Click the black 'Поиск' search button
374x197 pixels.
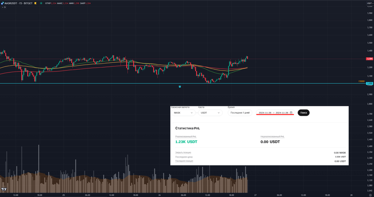pos(303,113)
